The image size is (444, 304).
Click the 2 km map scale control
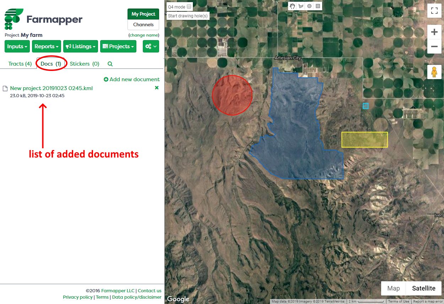coord(367,302)
